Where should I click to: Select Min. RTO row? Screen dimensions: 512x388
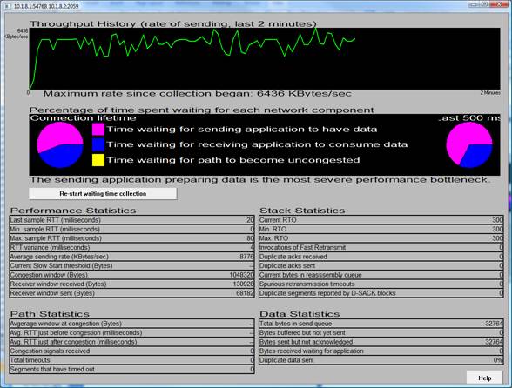pos(381,229)
